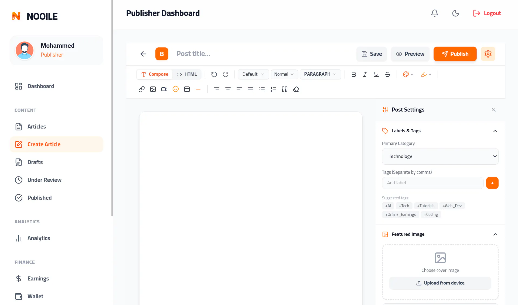This screenshot has height=305, width=518.
Task: Justify the text
Action: [x=251, y=89]
